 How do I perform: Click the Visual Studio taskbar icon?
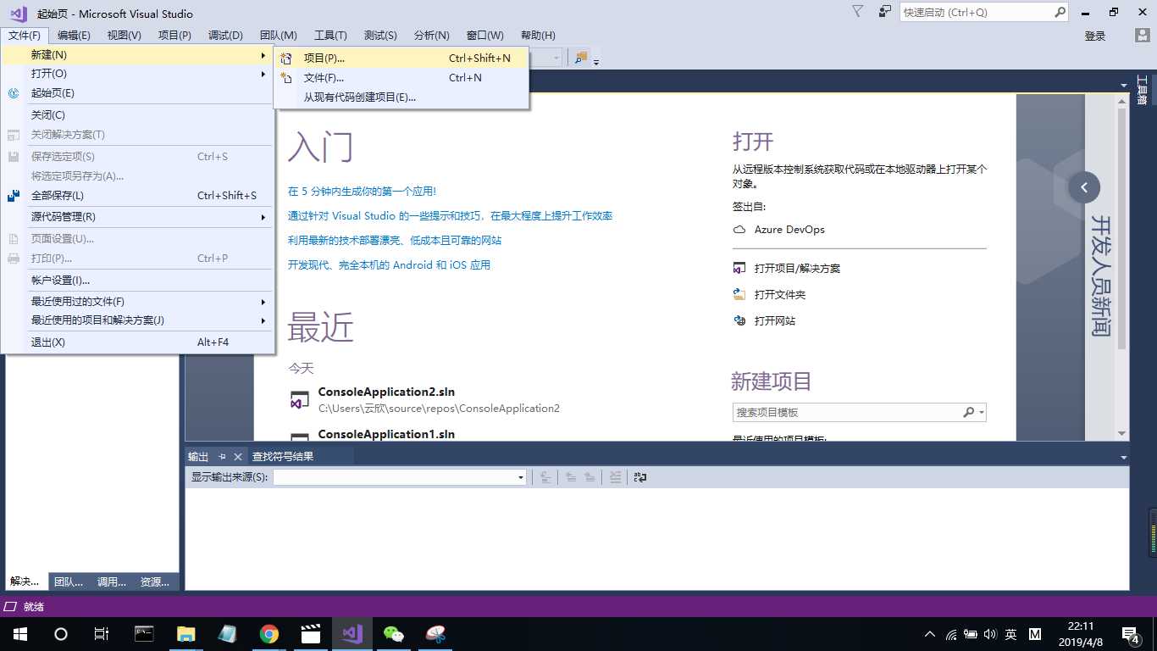(352, 634)
